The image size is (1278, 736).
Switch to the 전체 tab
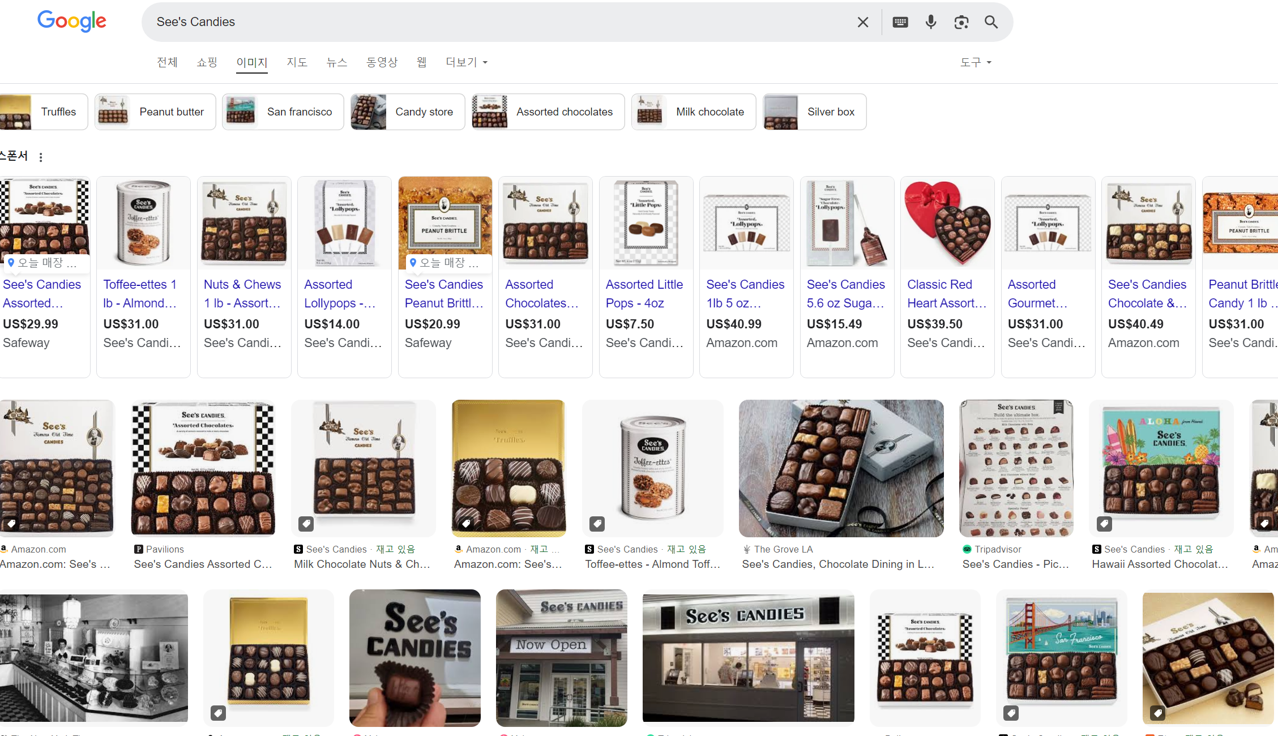167,62
